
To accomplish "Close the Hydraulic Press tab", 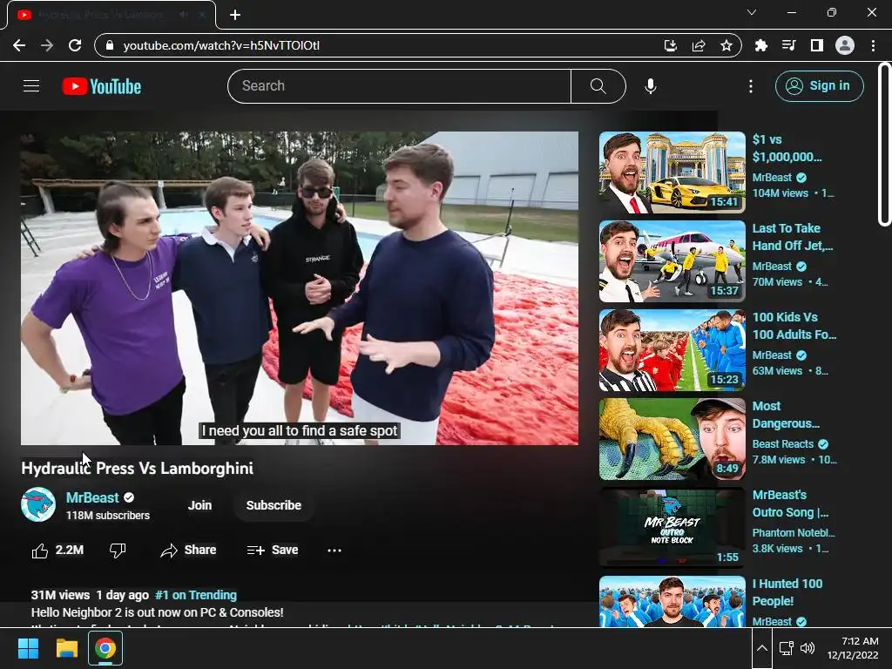I will click(x=202, y=15).
